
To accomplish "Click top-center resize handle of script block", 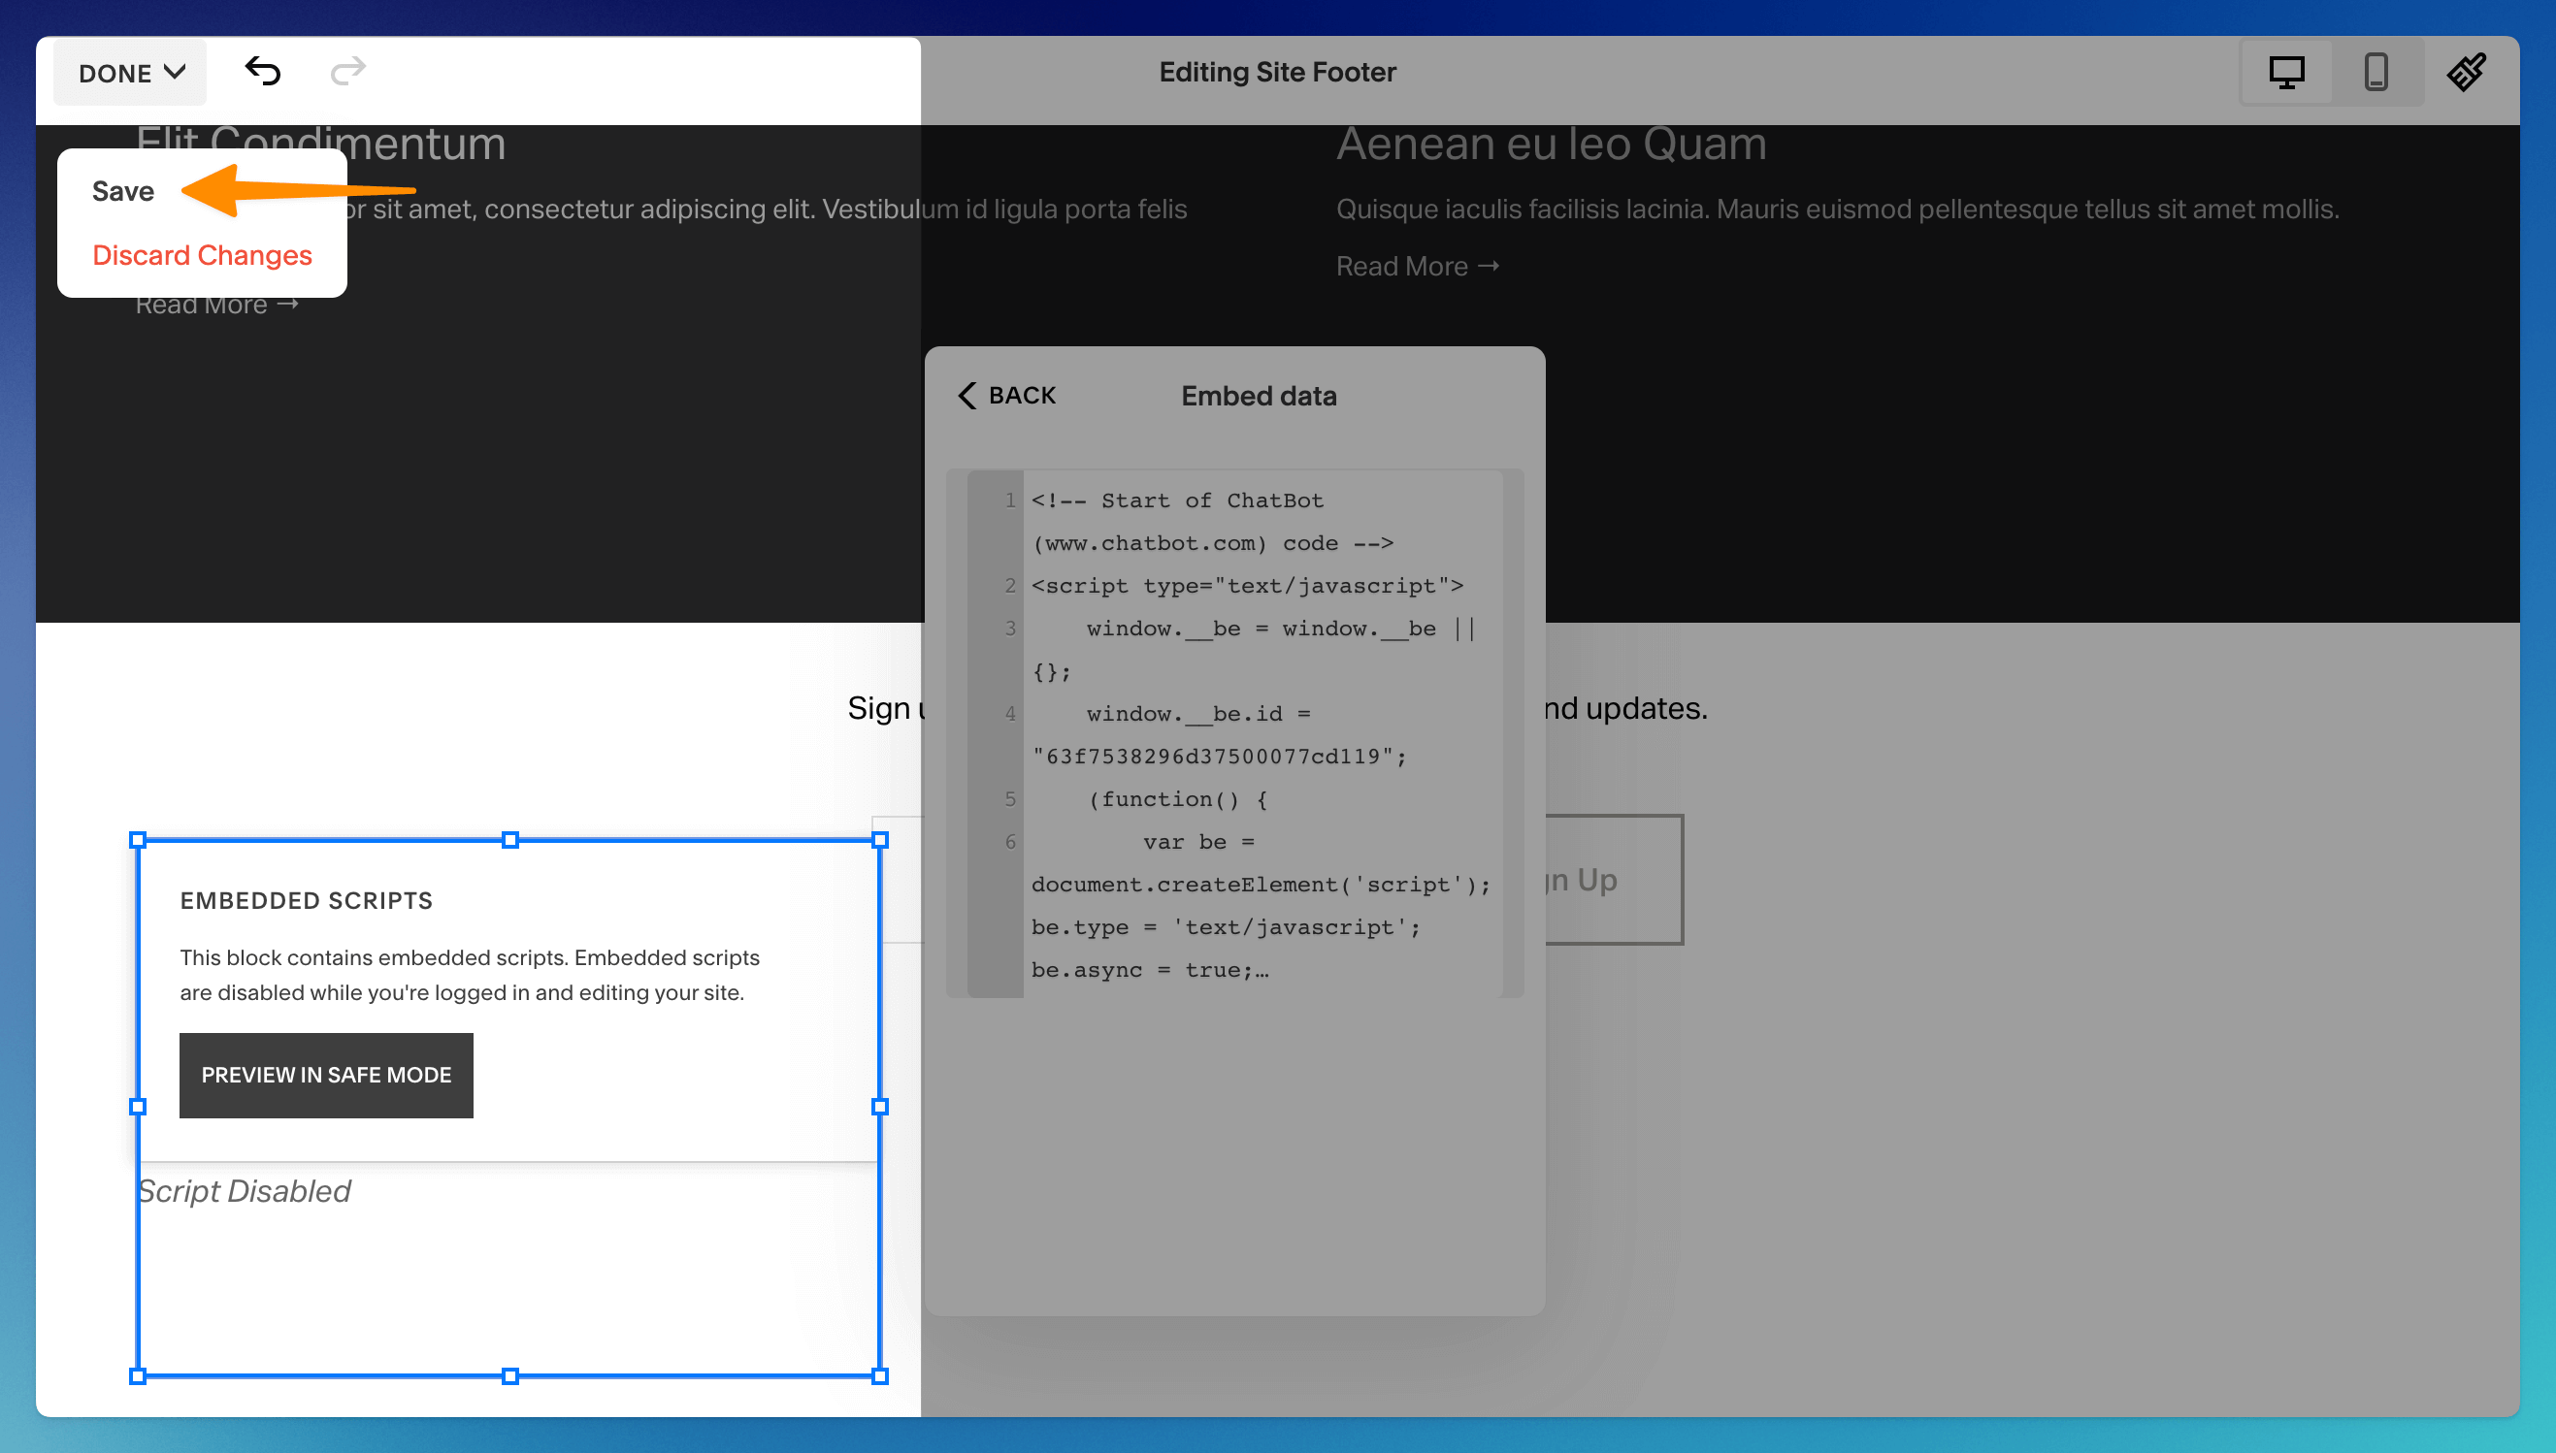I will point(510,840).
